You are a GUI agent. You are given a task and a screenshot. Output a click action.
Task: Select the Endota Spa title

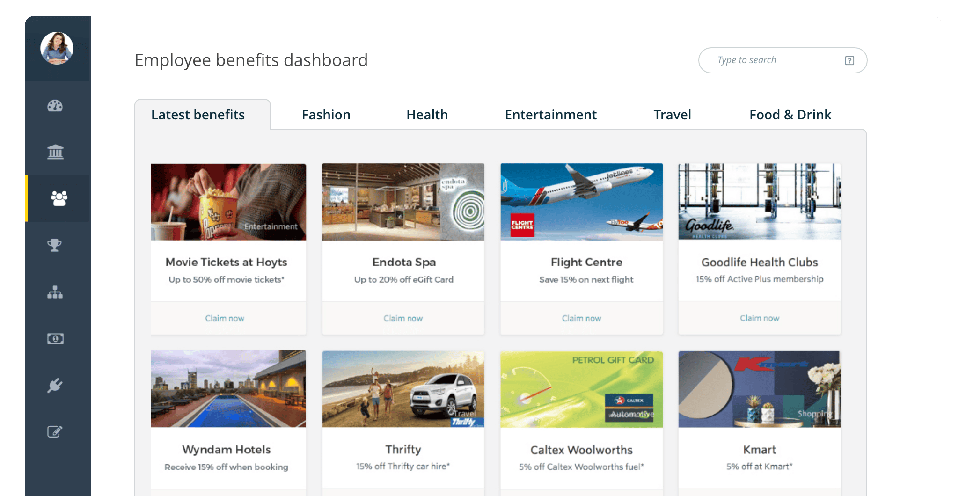coord(404,263)
